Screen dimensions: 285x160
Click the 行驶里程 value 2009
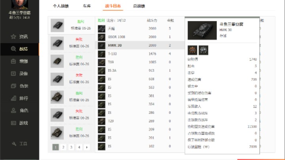click(x=253, y=147)
